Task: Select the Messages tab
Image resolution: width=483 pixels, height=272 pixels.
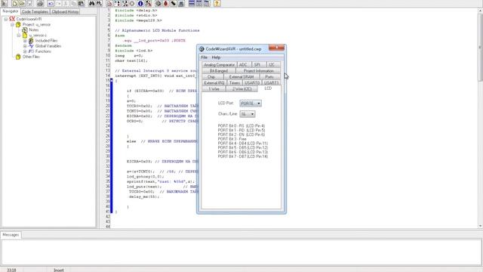Action: [11, 235]
